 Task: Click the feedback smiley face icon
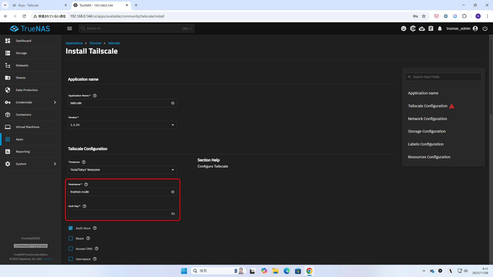tap(404, 28)
